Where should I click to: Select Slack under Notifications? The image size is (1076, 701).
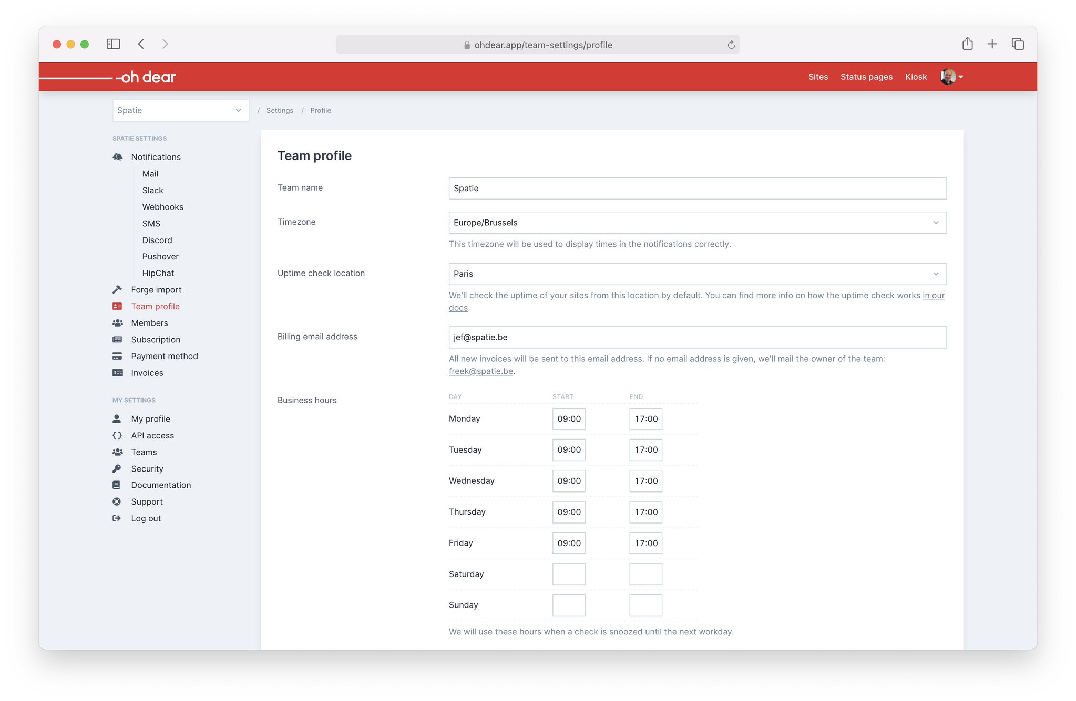click(x=152, y=191)
